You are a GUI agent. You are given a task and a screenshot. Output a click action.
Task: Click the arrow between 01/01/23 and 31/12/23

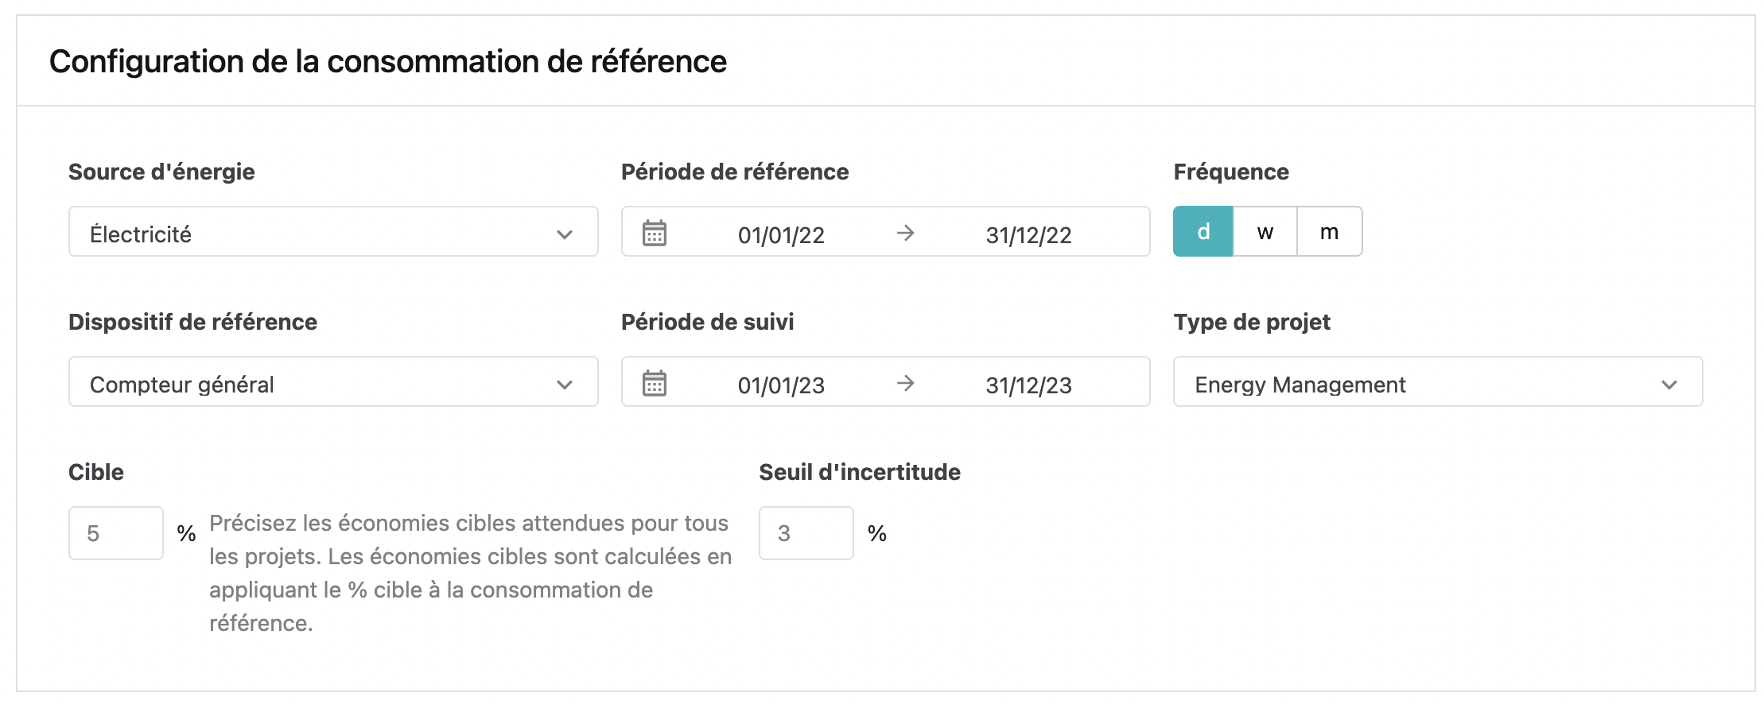tap(905, 383)
